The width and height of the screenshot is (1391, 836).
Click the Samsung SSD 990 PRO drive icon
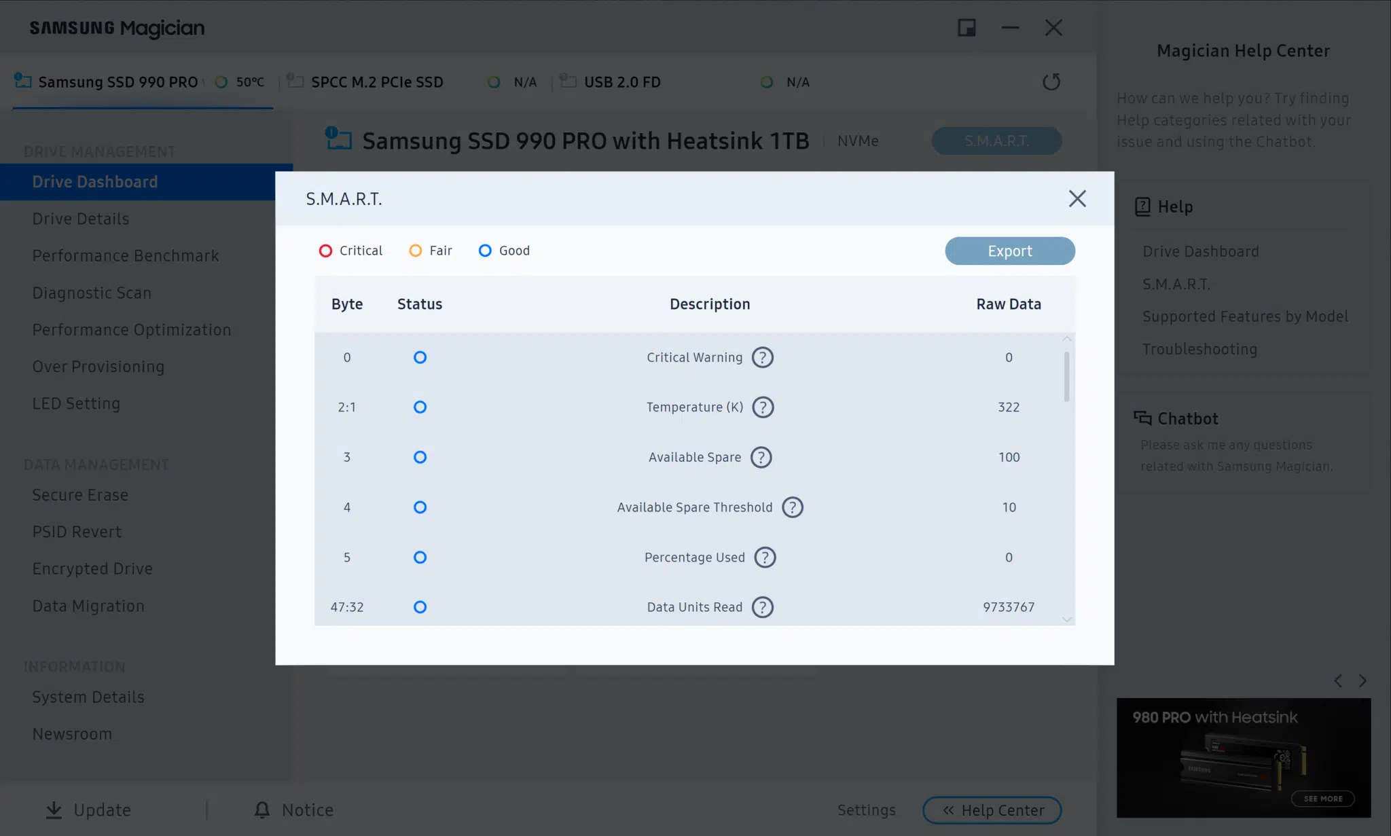[23, 80]
